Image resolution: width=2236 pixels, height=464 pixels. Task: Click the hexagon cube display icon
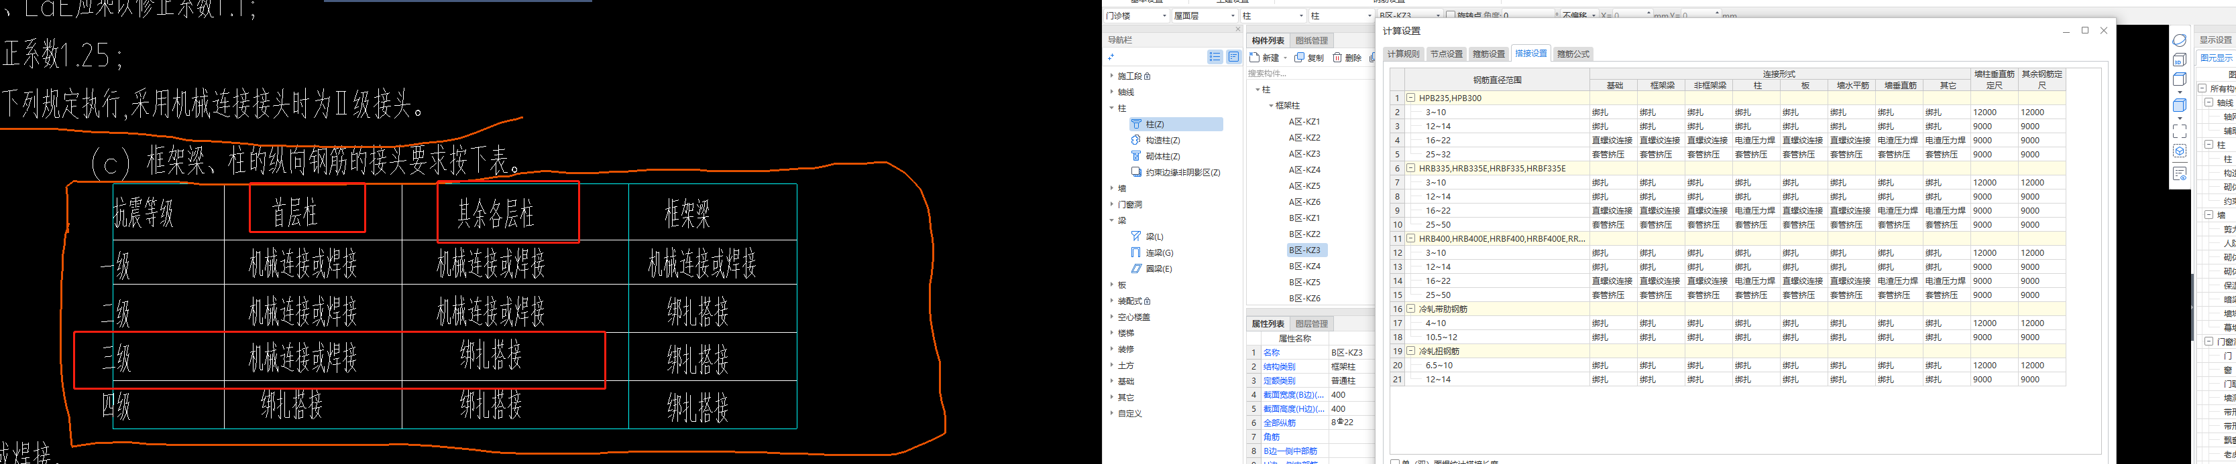click(x=2180, y=152)
